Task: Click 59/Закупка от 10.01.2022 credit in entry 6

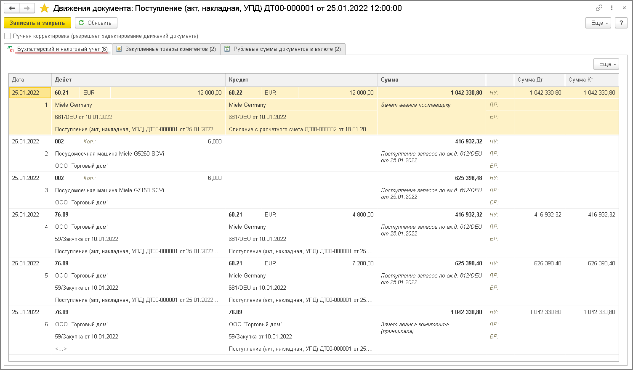Action: click(x=261, y=336)
